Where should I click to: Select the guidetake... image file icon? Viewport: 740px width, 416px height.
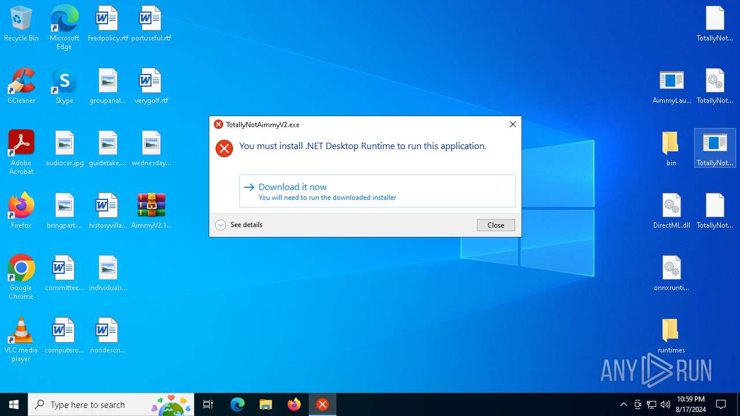[x=108, y=149]
